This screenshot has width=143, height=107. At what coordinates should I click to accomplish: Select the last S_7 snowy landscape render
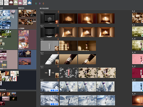point(106,100)
